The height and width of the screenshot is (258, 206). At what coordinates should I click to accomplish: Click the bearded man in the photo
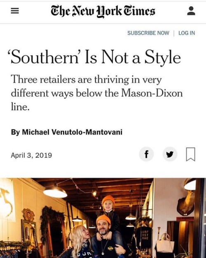point(108,239)
